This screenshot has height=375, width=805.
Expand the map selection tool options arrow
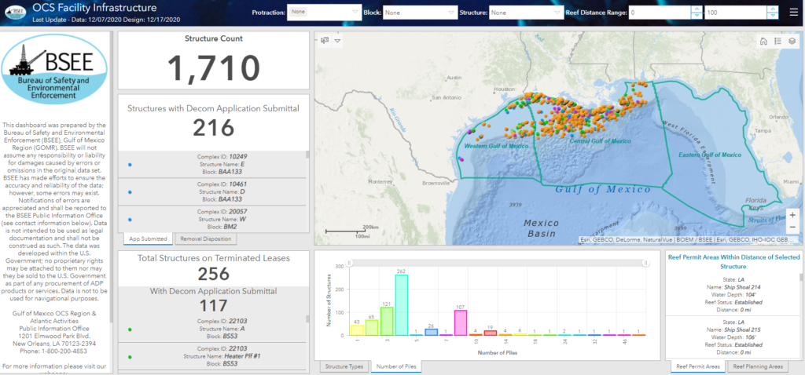point(338,40)
